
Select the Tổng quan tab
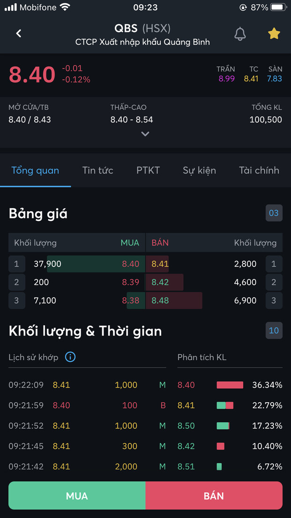pyautogui.click(x=35, y=170)
